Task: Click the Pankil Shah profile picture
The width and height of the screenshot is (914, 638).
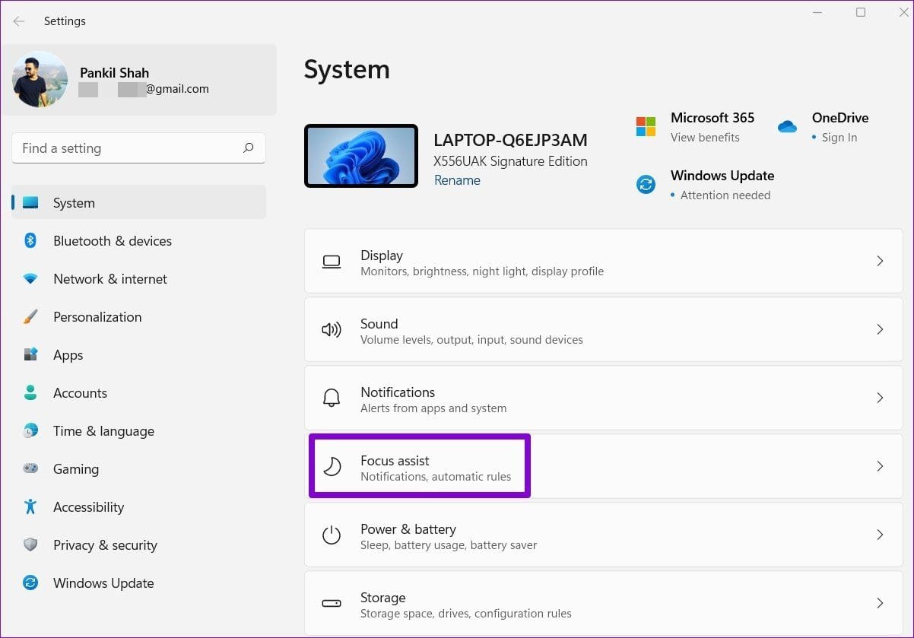Action: pos(40,79)
